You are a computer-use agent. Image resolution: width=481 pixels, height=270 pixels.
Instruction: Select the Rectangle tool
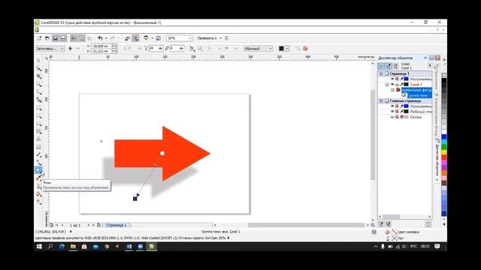click(x=38, y=108)
